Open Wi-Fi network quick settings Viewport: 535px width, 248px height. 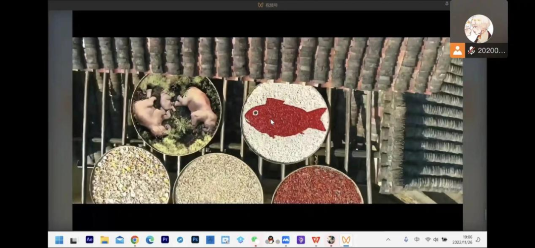click(428, 240)
